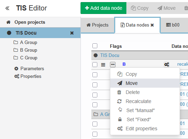Screen dimensions: 188x139
Task: Choose Delete from context menu
Action: (x=145, y=92)
